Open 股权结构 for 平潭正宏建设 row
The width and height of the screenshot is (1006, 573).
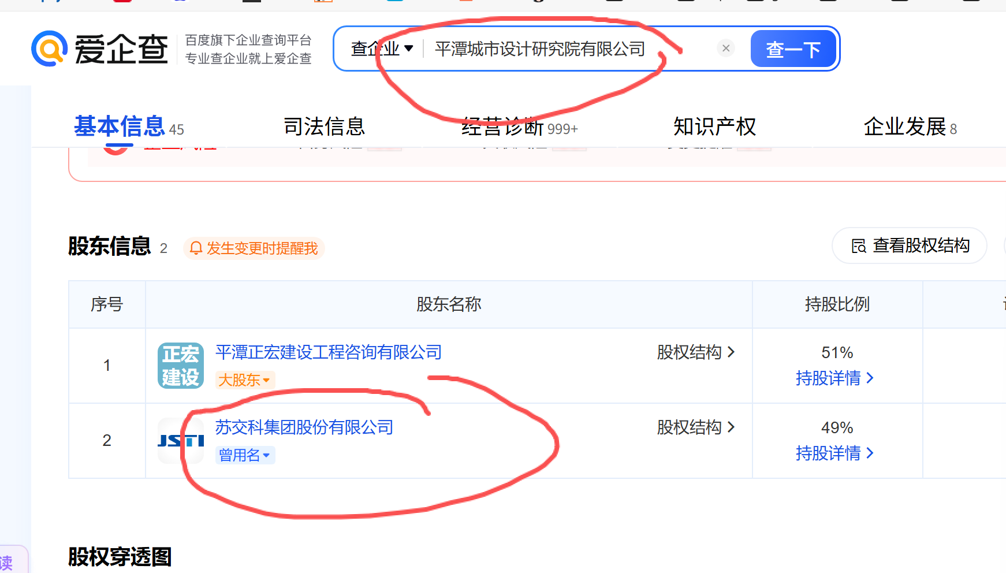tap(695, 352)
